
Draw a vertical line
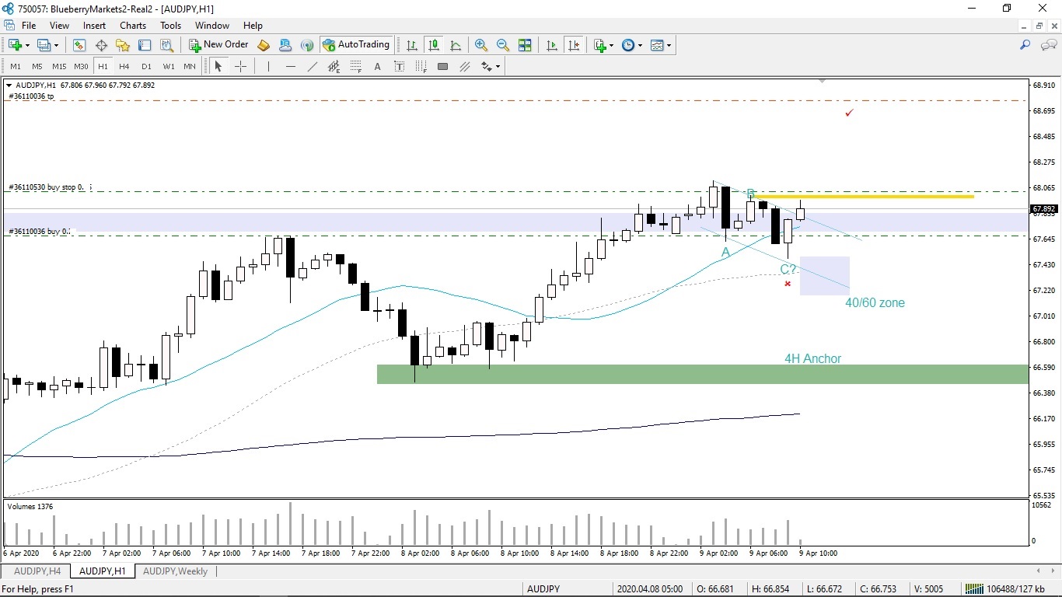click(x=268, y=67)
